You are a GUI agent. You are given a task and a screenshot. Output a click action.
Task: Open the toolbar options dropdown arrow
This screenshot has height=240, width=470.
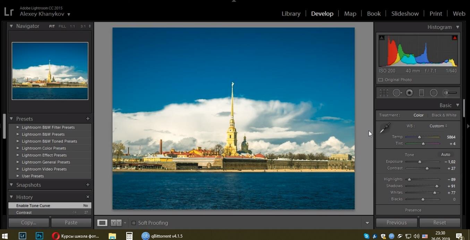(x=367, y=223)
